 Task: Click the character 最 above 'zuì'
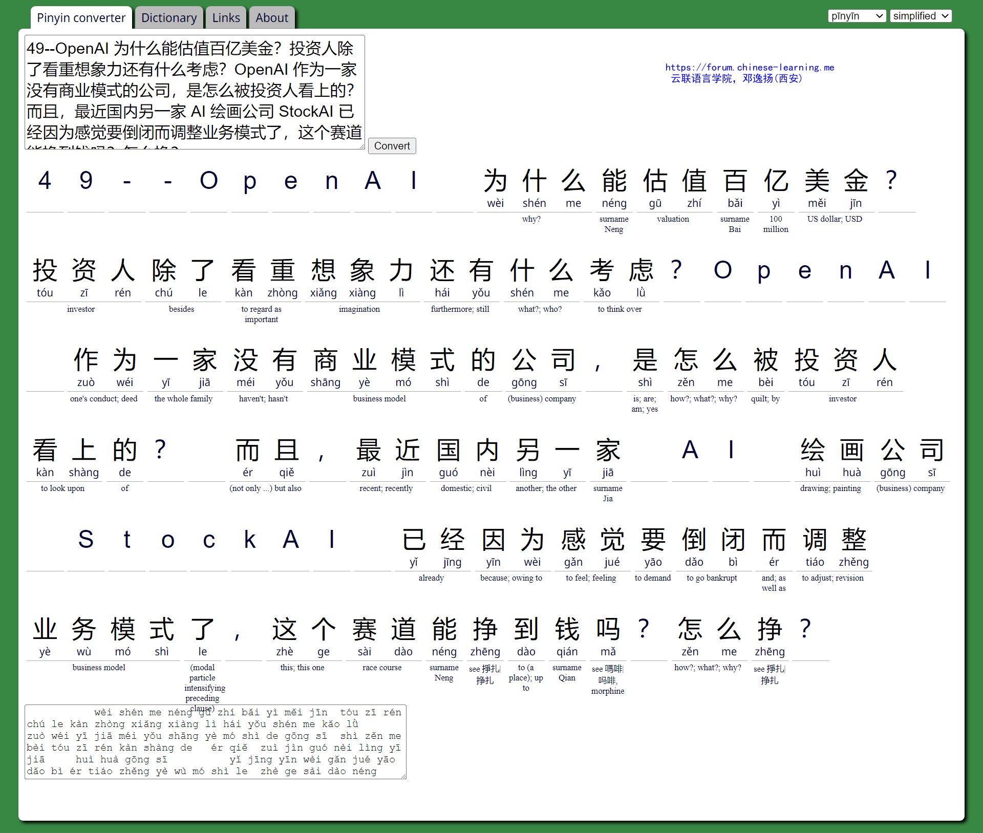368,450
